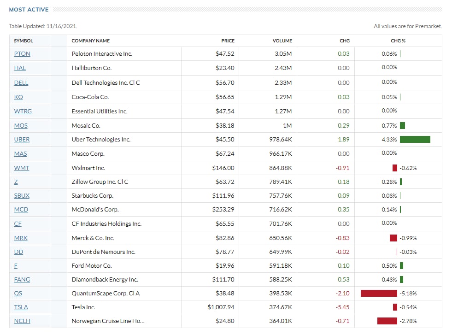Click the red -5.18% change bar for QuantumScape

click(379, 294)
